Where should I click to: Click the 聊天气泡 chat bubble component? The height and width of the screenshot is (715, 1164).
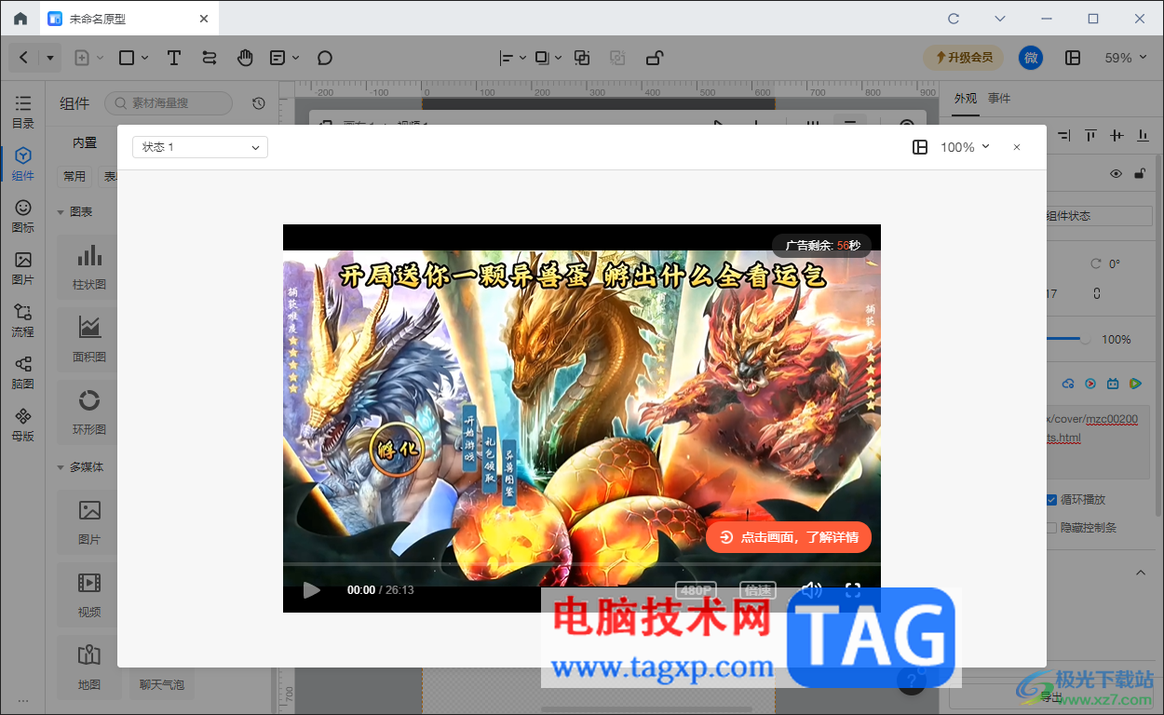pos(161,684)
